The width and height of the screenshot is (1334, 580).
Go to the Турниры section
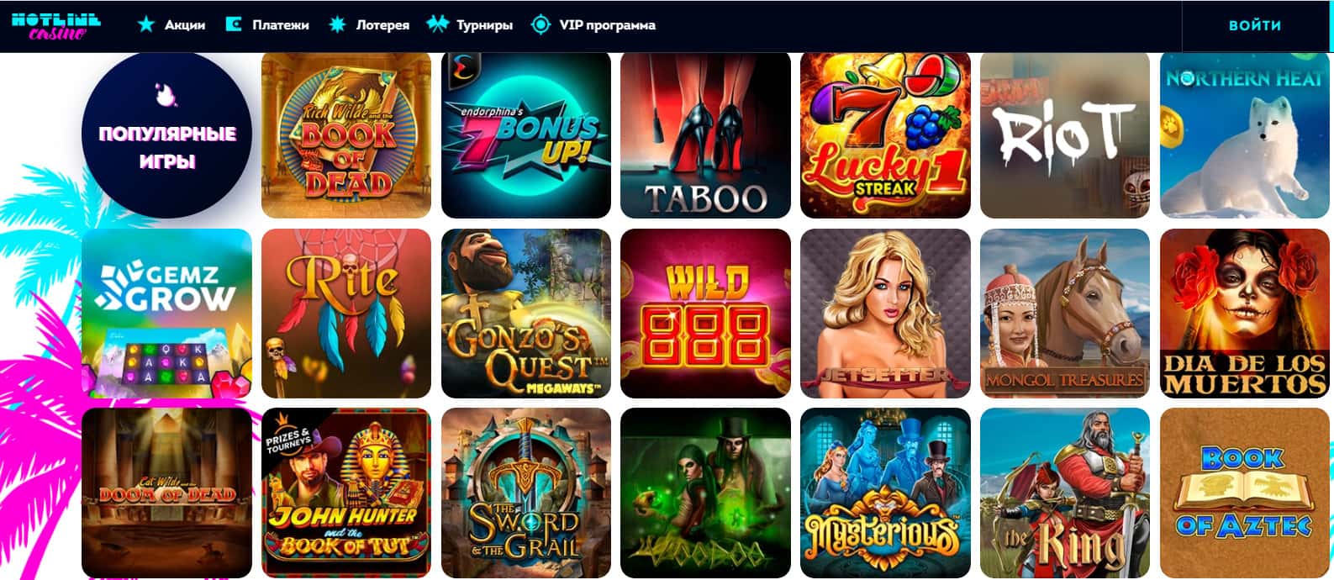coord(485,25)
